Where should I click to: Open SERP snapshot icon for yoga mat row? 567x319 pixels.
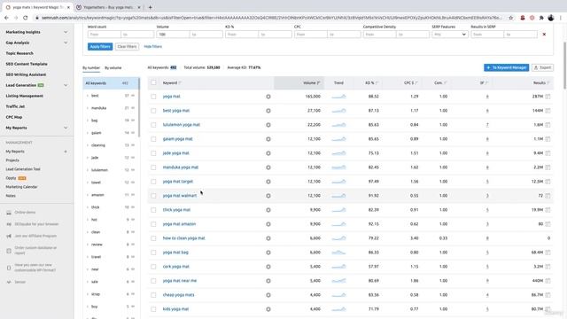548,97
